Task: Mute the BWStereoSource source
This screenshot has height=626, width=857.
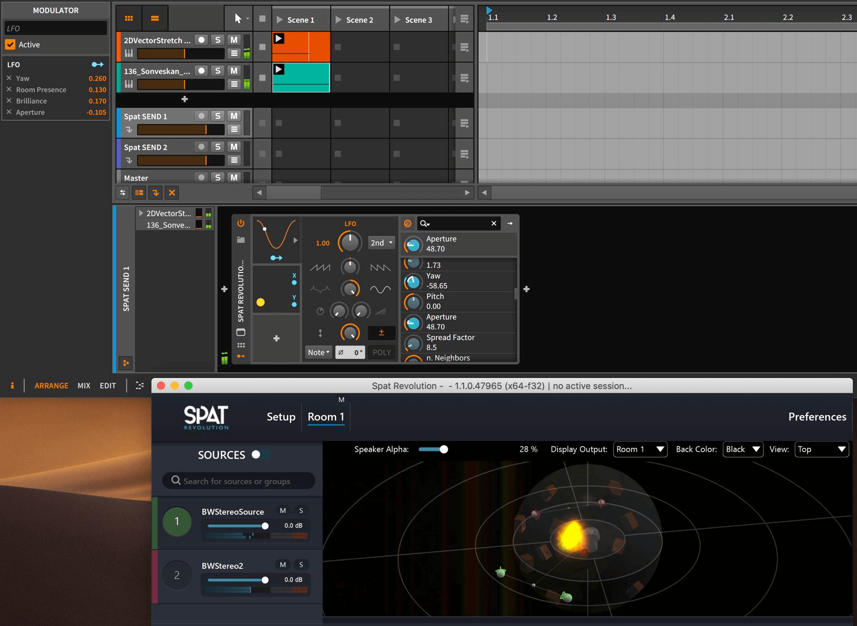Action: pos(283,511)
